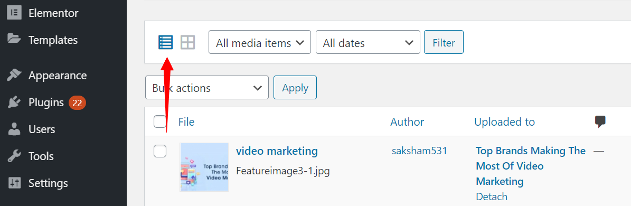The width and height of the screenshot is (631, 206).
Task: Click the Users person icon
Action: pos(14,129)
